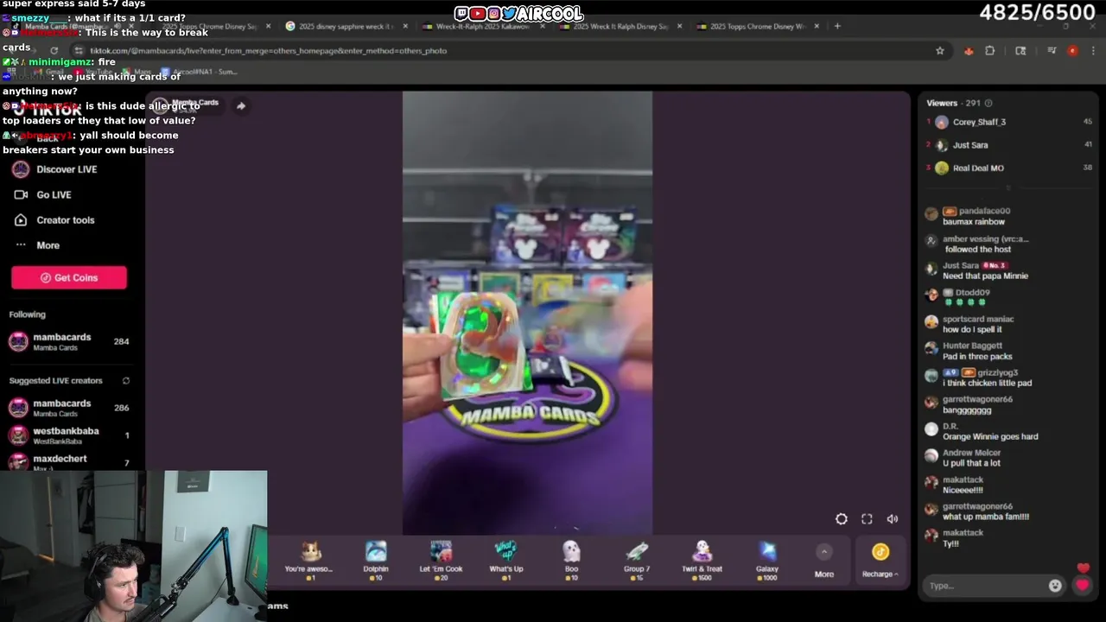Click the browser address bar URL
The image size is (1106, 622).
coord(268,51)
